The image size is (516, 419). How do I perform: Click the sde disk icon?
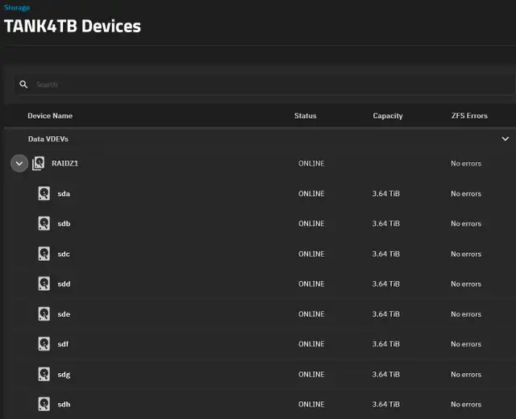(44, 313)
